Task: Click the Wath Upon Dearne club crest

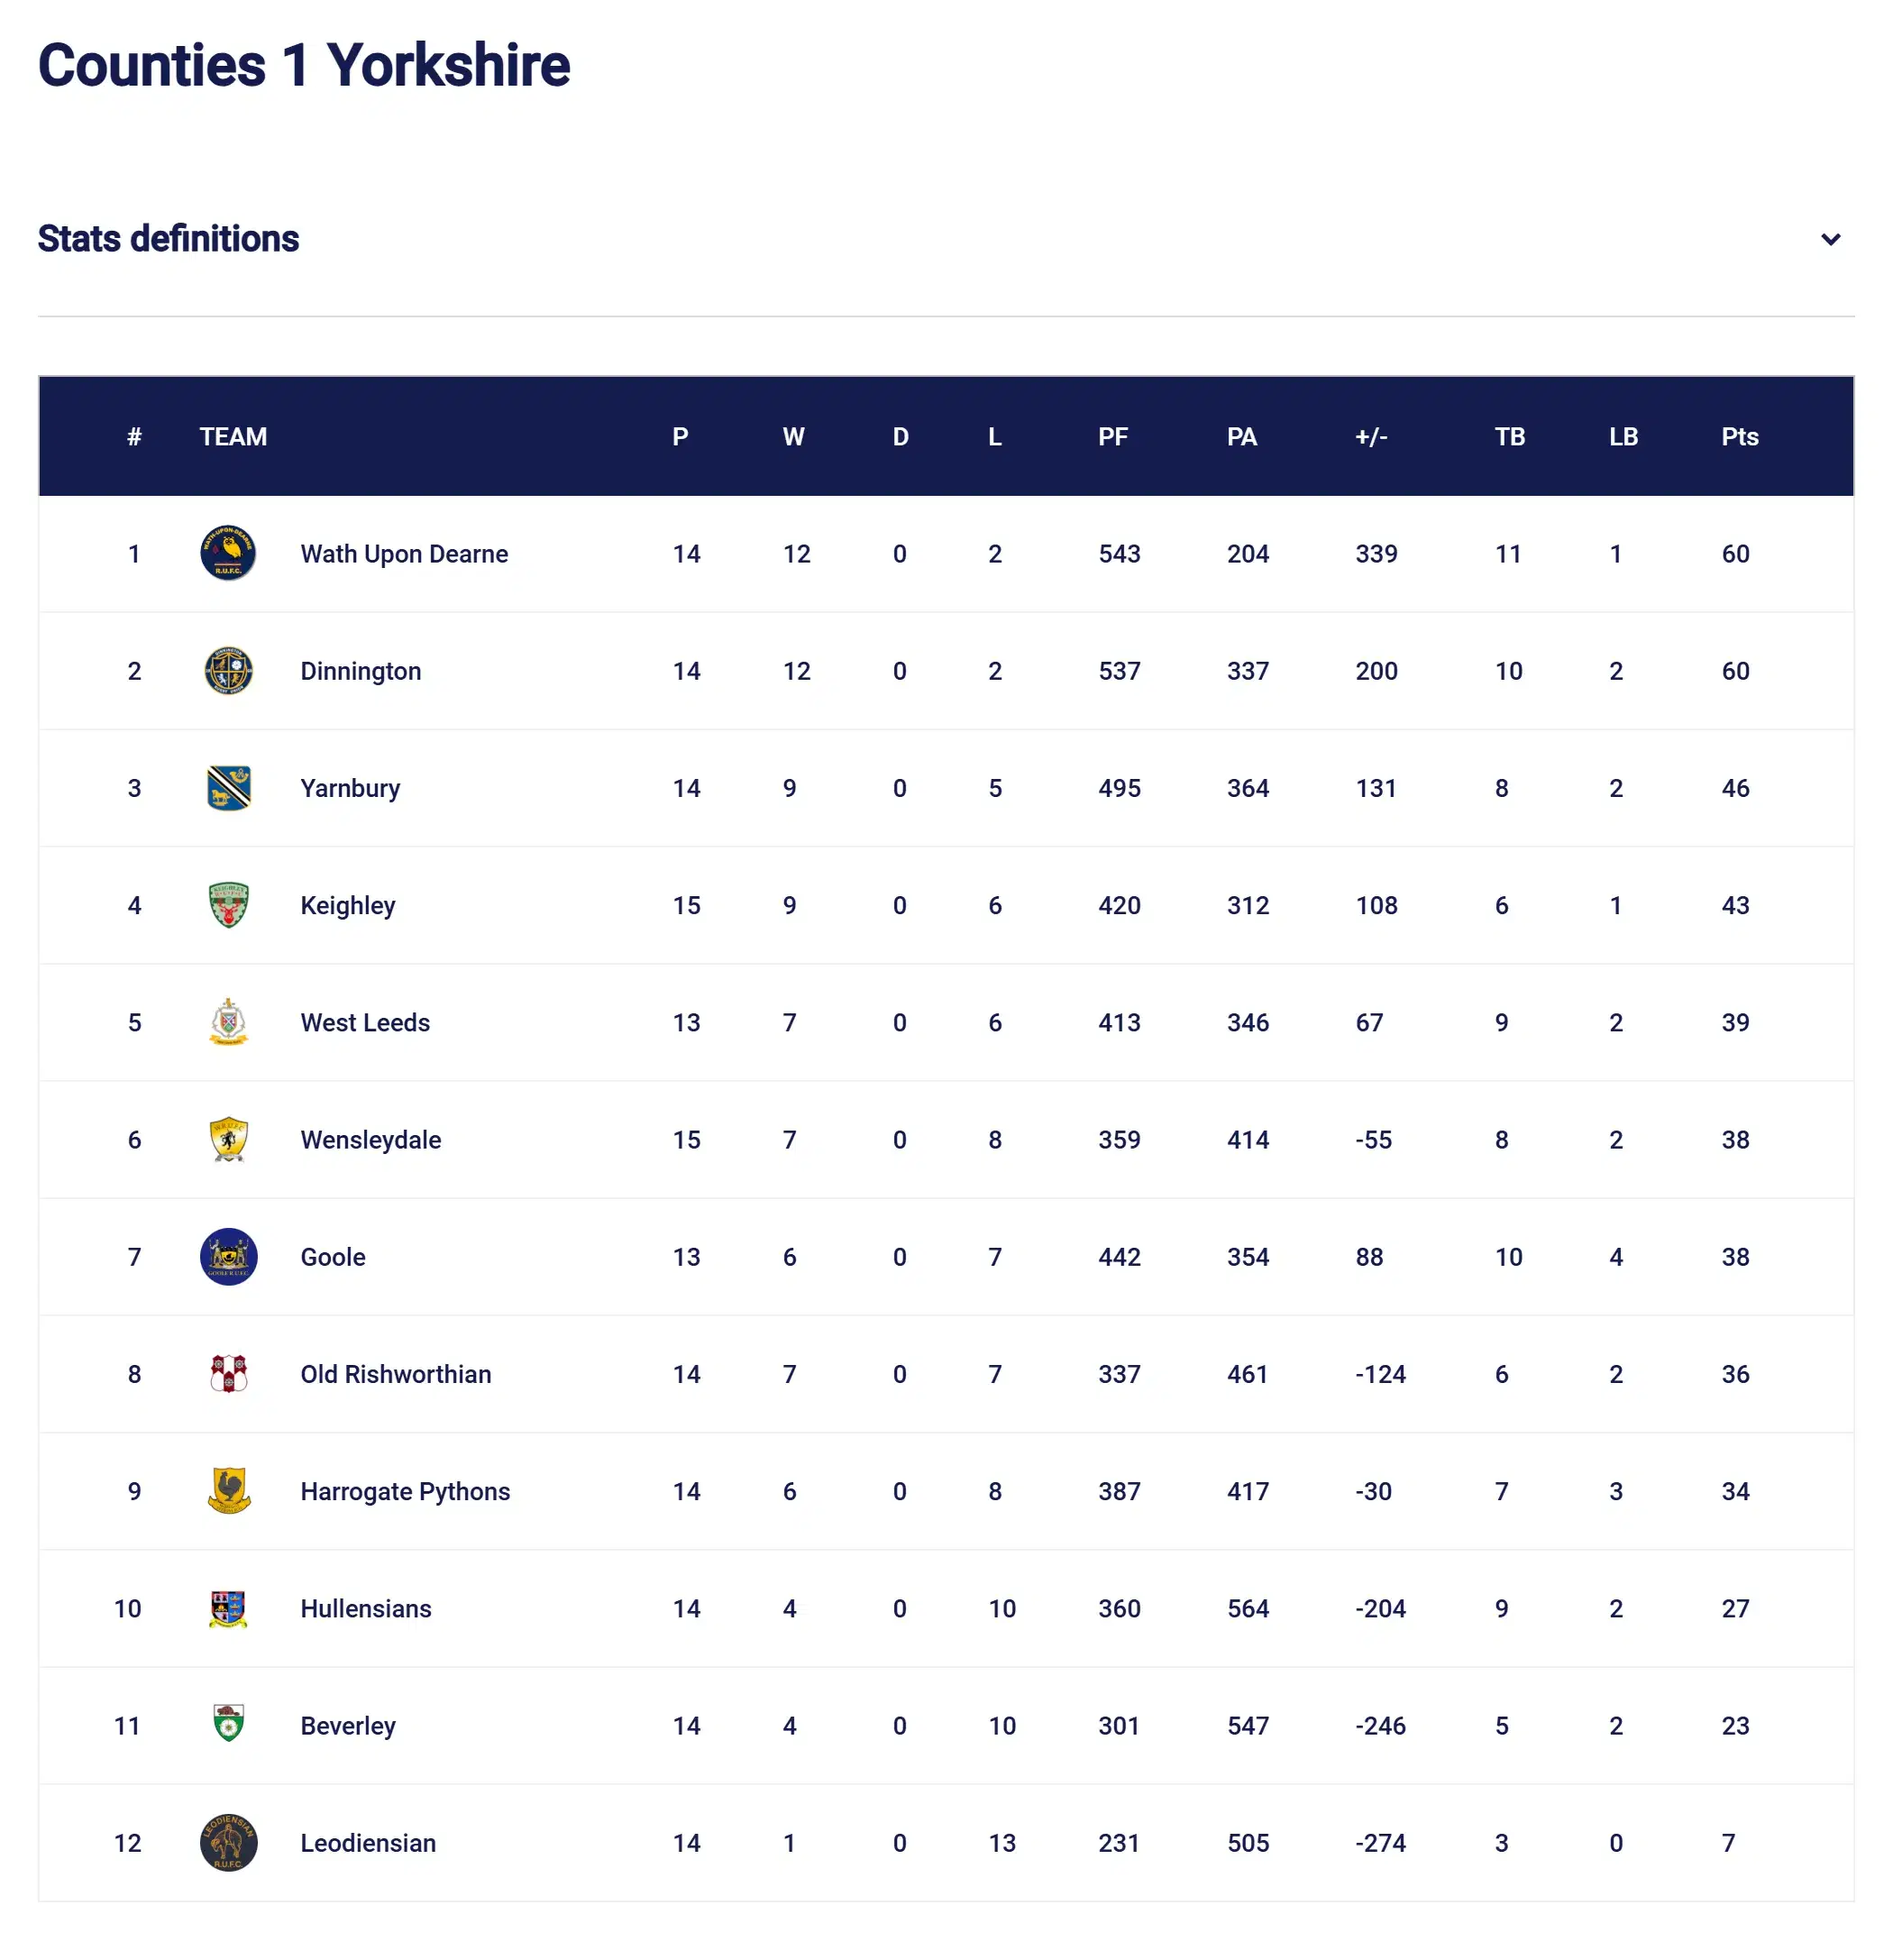Action: coord(228,553)
